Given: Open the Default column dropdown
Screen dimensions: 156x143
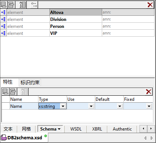Looking at the screenshot, I should 120,106.
